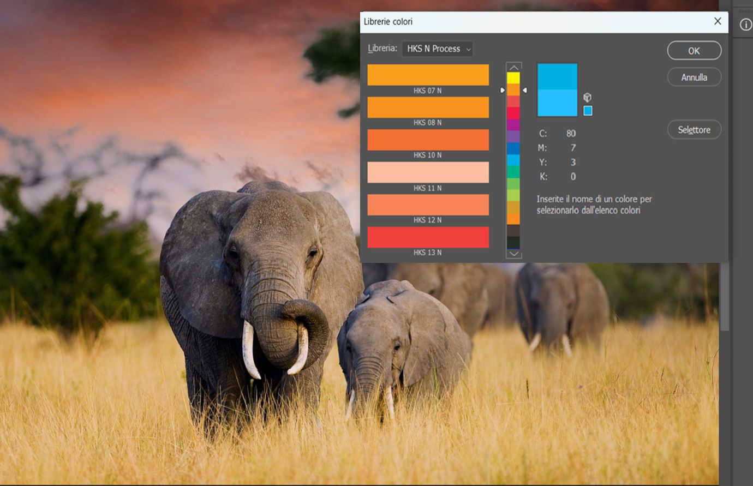Click the K value 0
Screen dimensions: 753x486
573,177
